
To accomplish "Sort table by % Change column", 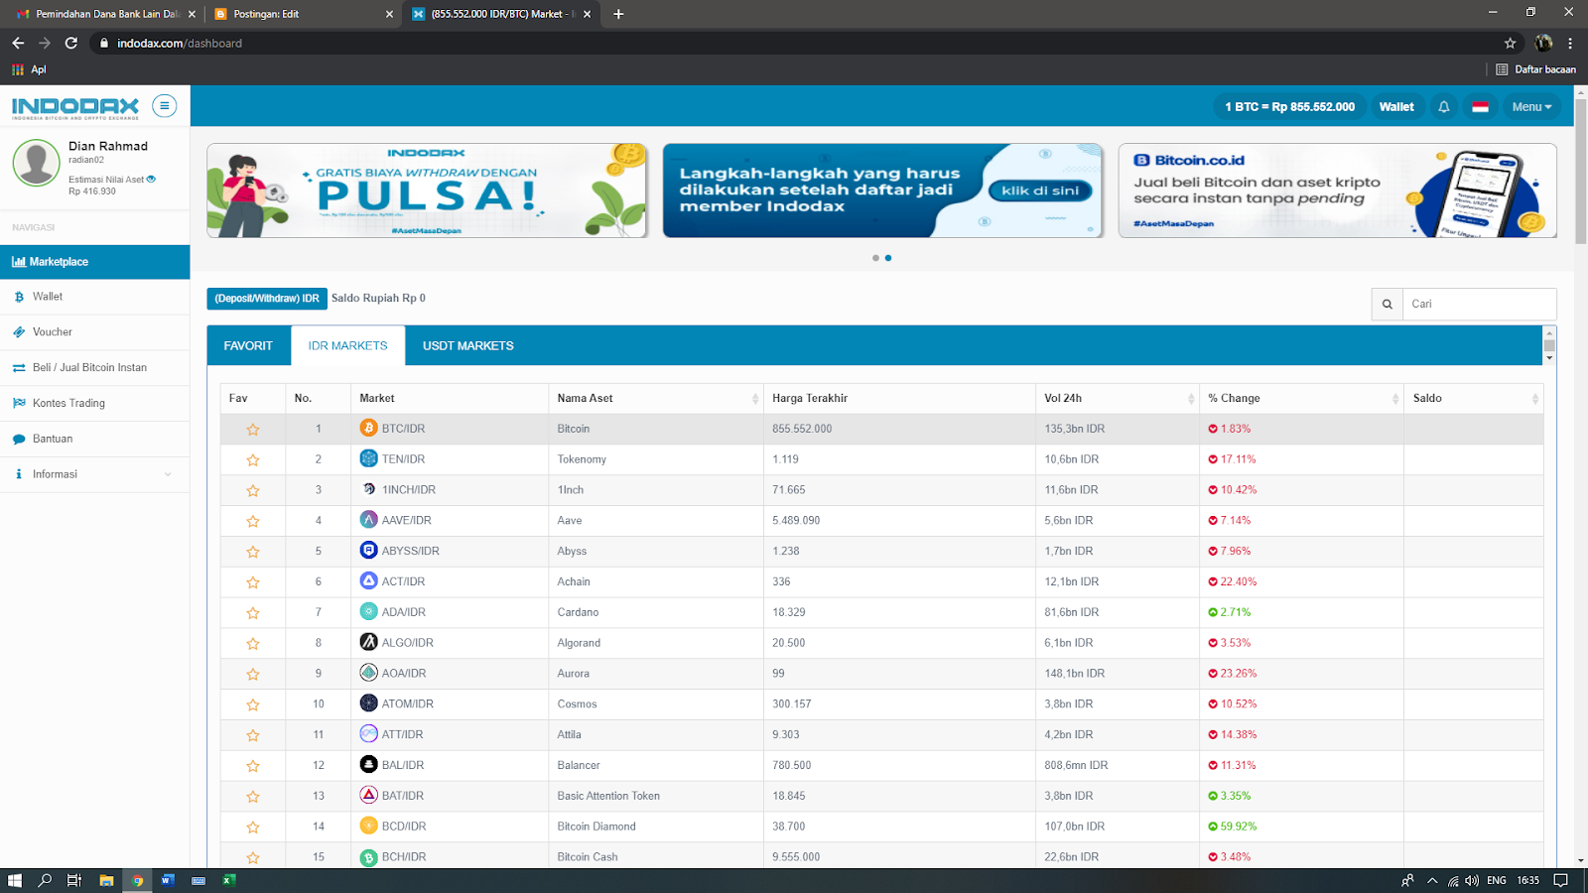I will 1301,398.
